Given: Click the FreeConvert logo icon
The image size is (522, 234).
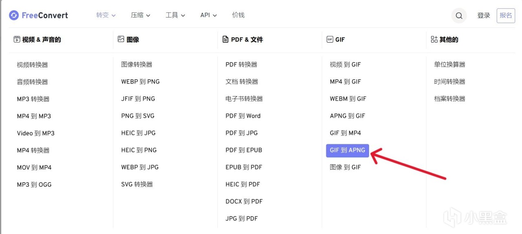Looking at the screenshot, I should point(14,15).
